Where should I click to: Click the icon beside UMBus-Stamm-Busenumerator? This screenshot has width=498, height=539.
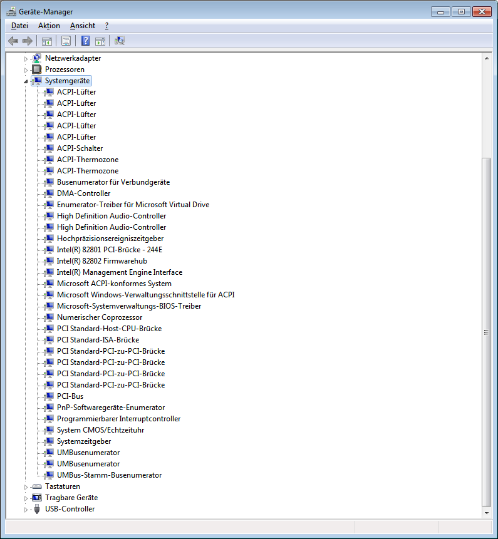[x=49, y=475]
